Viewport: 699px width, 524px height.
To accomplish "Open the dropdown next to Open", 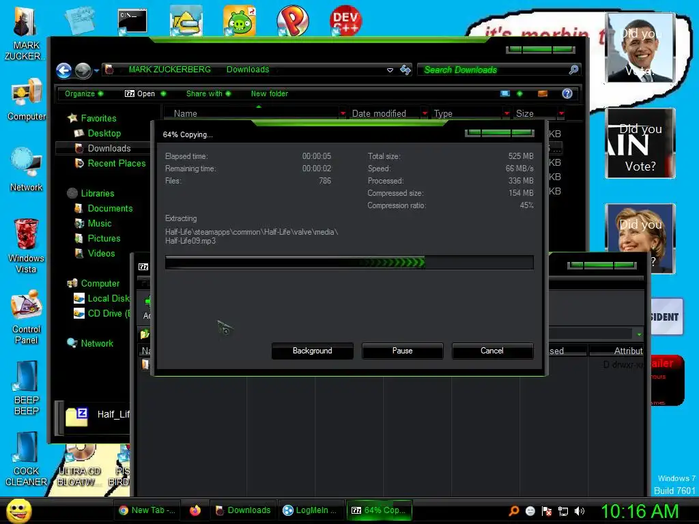I will click(163, 93).
